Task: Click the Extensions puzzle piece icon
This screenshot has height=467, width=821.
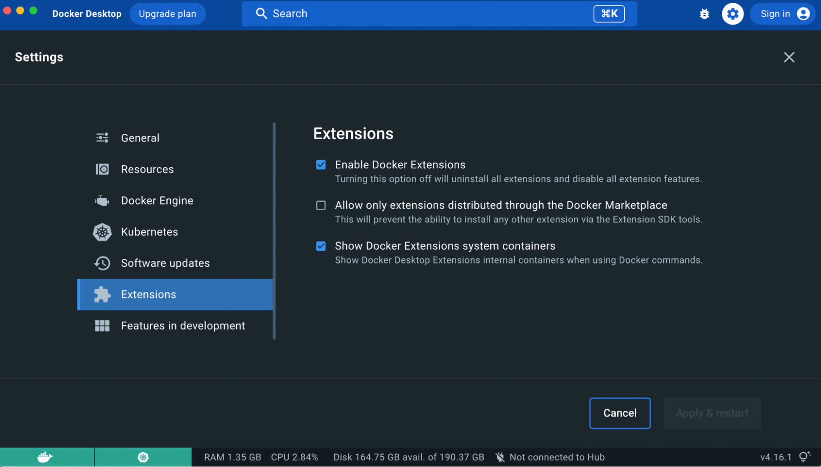Action: (102, 294)
